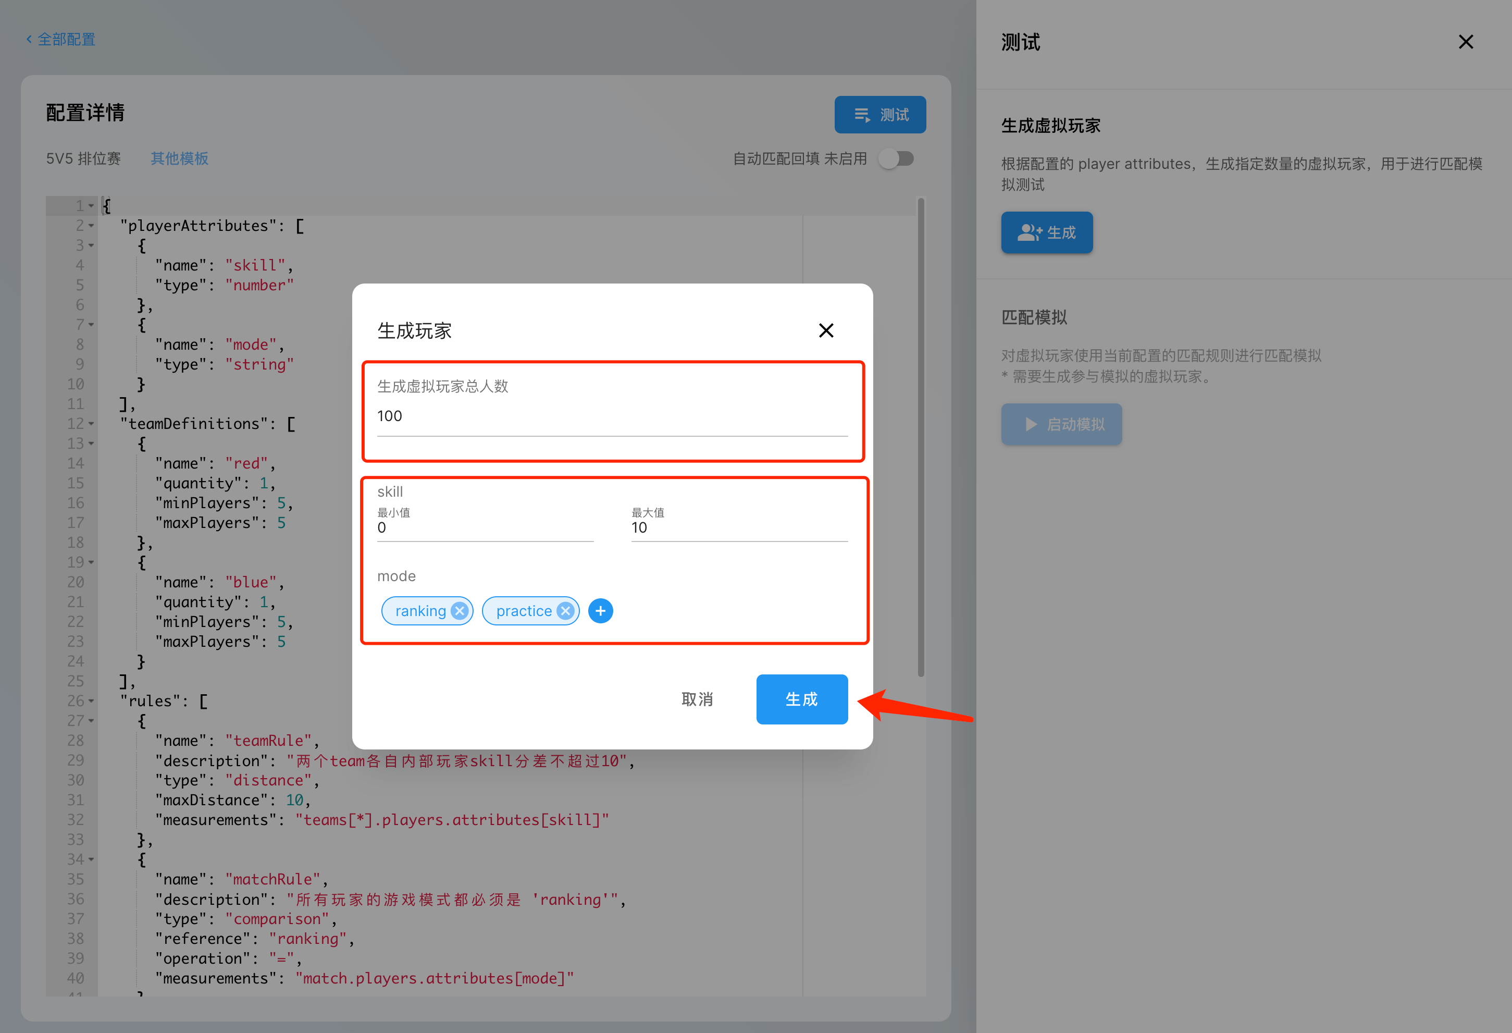This screenshot has height=1033, width=1512.
Task: Confirm with the blue 生成 dialog button
Action: pos(801,699)
